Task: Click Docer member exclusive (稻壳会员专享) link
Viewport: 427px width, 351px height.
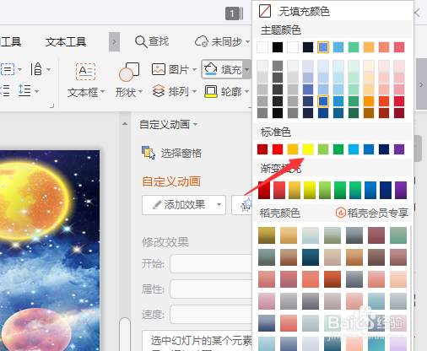Action: click(377, 213)
